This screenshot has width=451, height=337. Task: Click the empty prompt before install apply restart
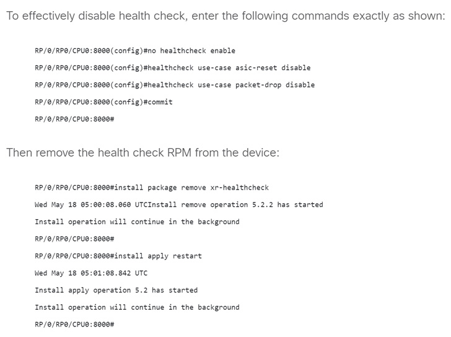point(74,239)
